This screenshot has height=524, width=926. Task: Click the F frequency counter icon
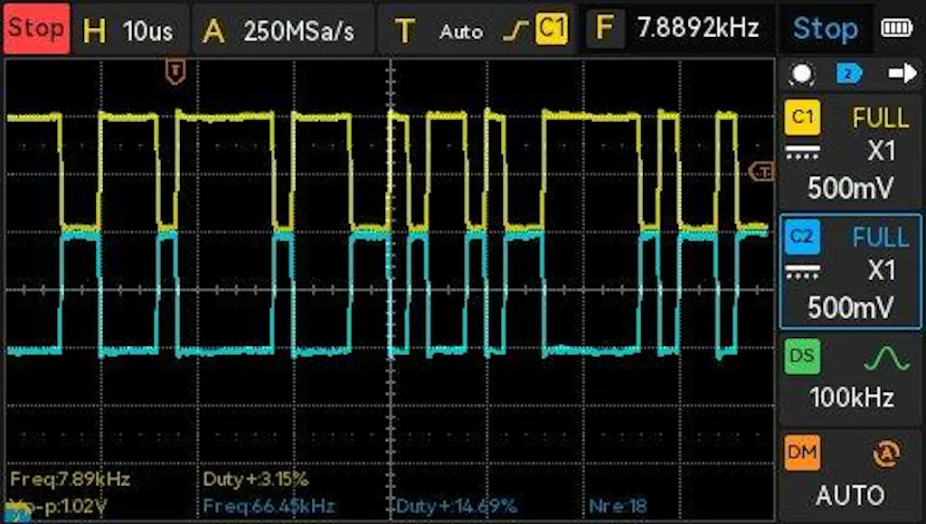604,29
